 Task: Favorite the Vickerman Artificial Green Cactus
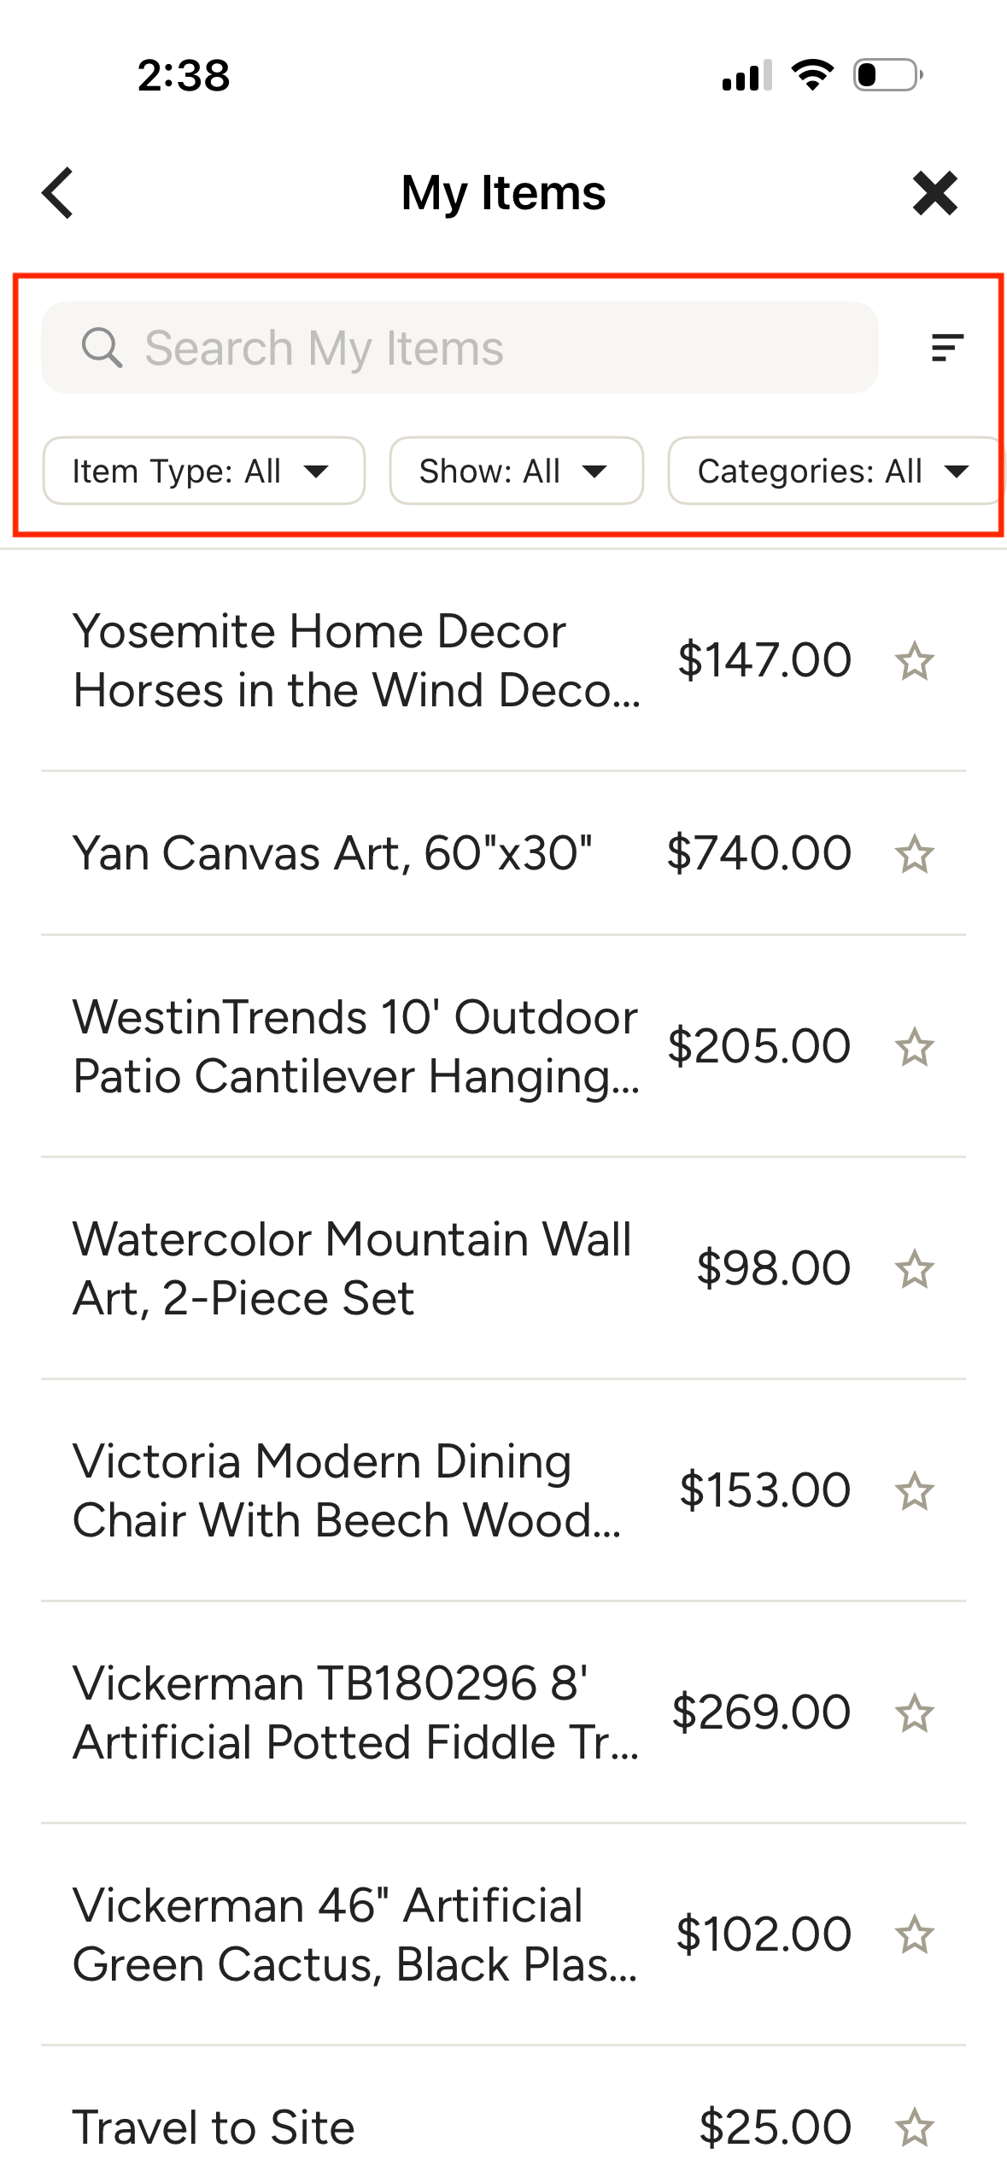point(914,1935)
